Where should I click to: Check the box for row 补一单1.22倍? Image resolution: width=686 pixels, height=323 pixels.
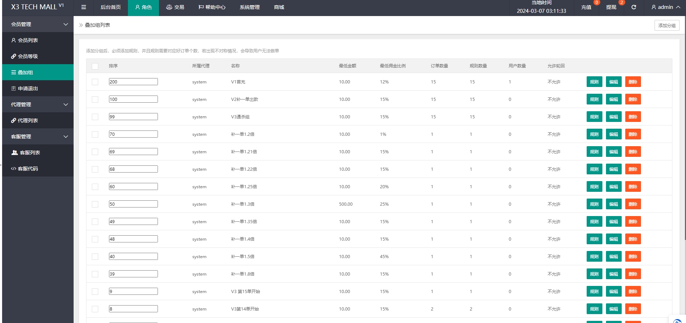[95, 169]
